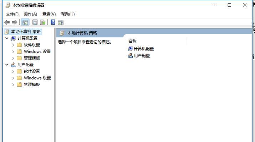The image size is (255, 142).
Task: Open Help via the question mark icon
Action: (x=53, y=22)
